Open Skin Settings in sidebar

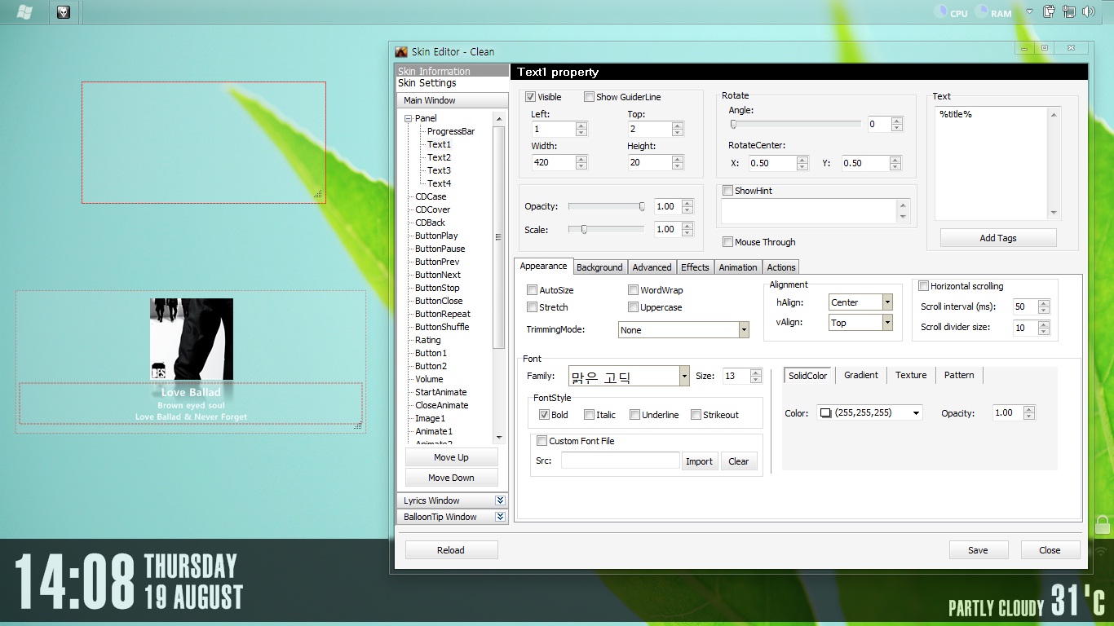453,83
